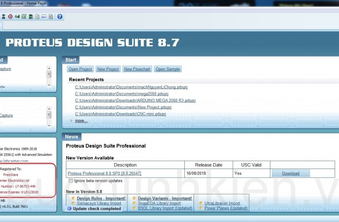Click the News panel header tab
Screen dimensions: 339x222
point(71,137)
